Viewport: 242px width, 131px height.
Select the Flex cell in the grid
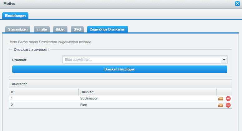coord(84,105)
